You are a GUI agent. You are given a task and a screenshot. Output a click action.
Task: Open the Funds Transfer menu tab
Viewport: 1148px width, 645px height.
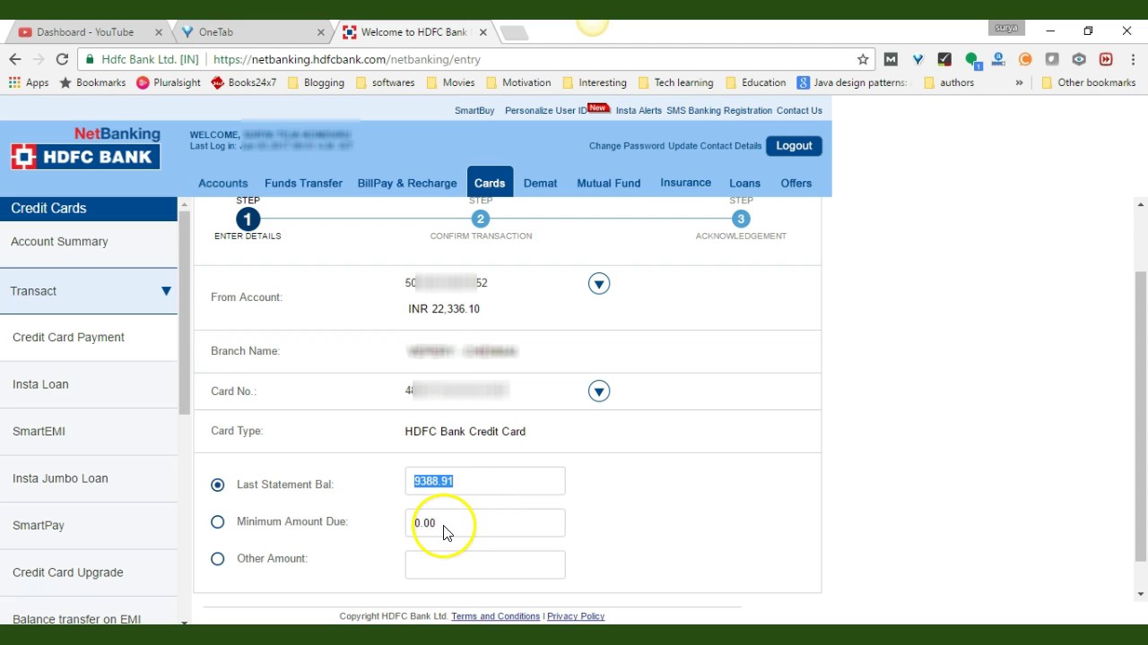point(303,183)
